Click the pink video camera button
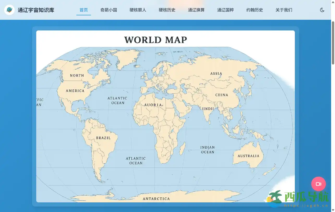This screenshot has height=212, width=335. click(318, 184)
